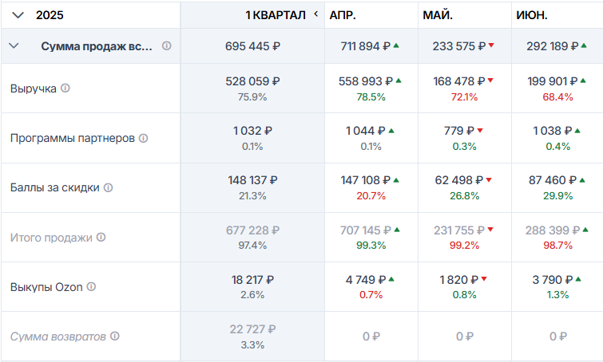Open info icon beside Программы партнеров
This screenshot has width=603, height=362.
pos(143,138)
